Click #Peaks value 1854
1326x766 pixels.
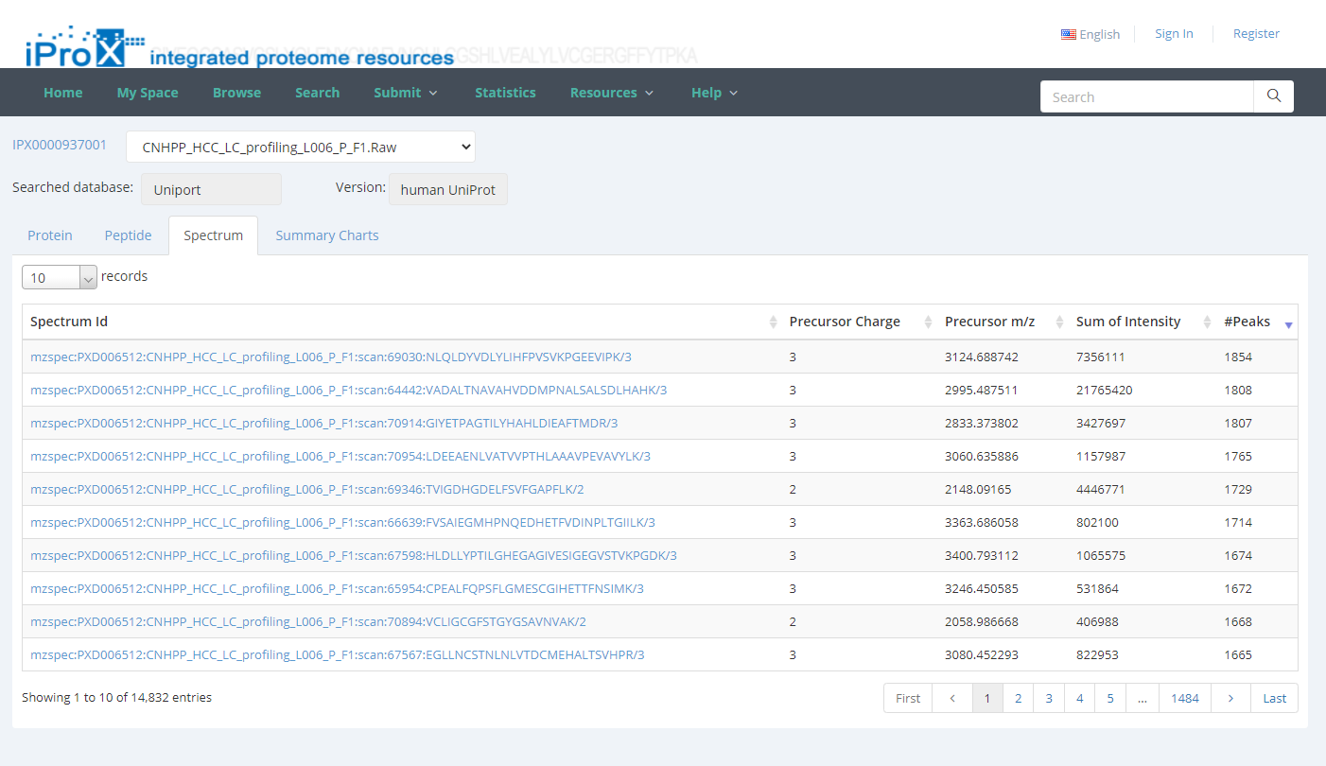pos(1238,357)
